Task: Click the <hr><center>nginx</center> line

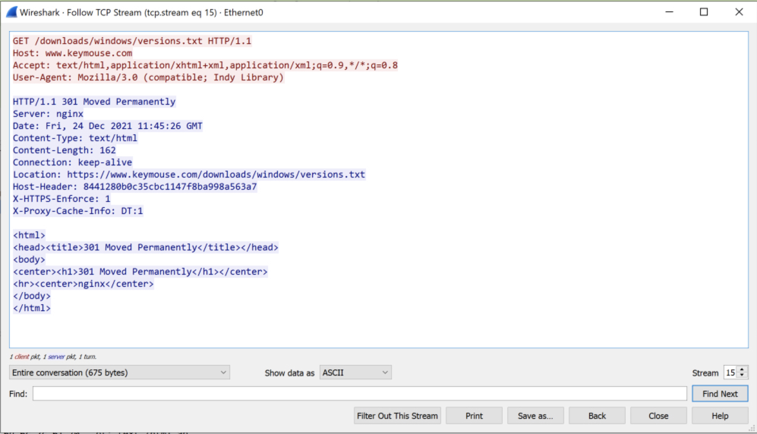Action: [83, 284]
